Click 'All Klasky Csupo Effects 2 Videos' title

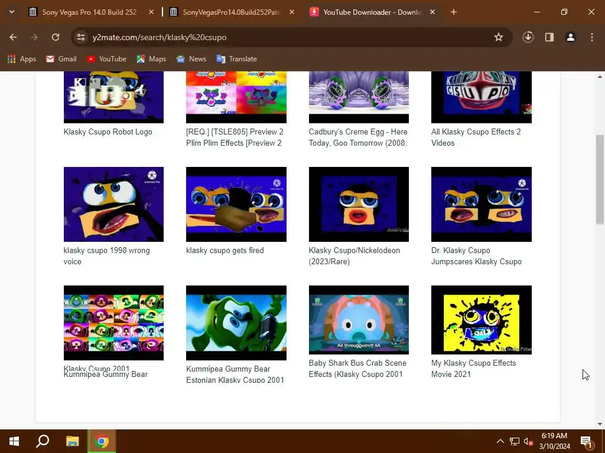pyautogui.click(x=476, y=137)
